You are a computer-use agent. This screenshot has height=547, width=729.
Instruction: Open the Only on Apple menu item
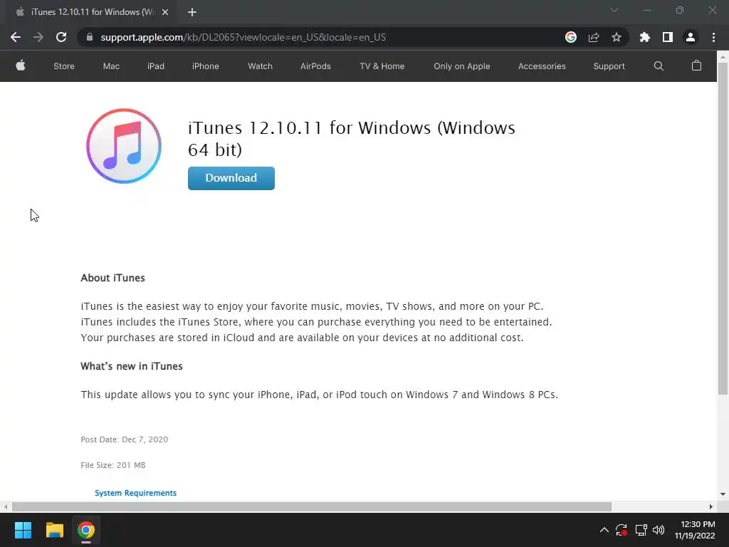coord(461,66)
